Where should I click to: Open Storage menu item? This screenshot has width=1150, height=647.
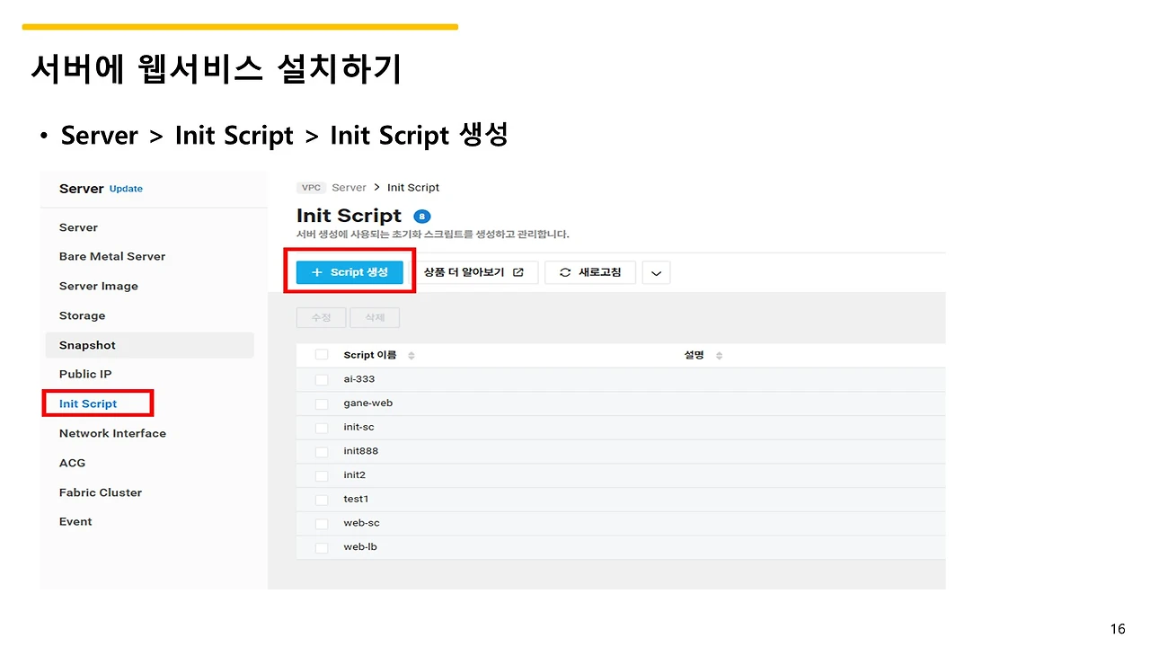click(82, 315)
